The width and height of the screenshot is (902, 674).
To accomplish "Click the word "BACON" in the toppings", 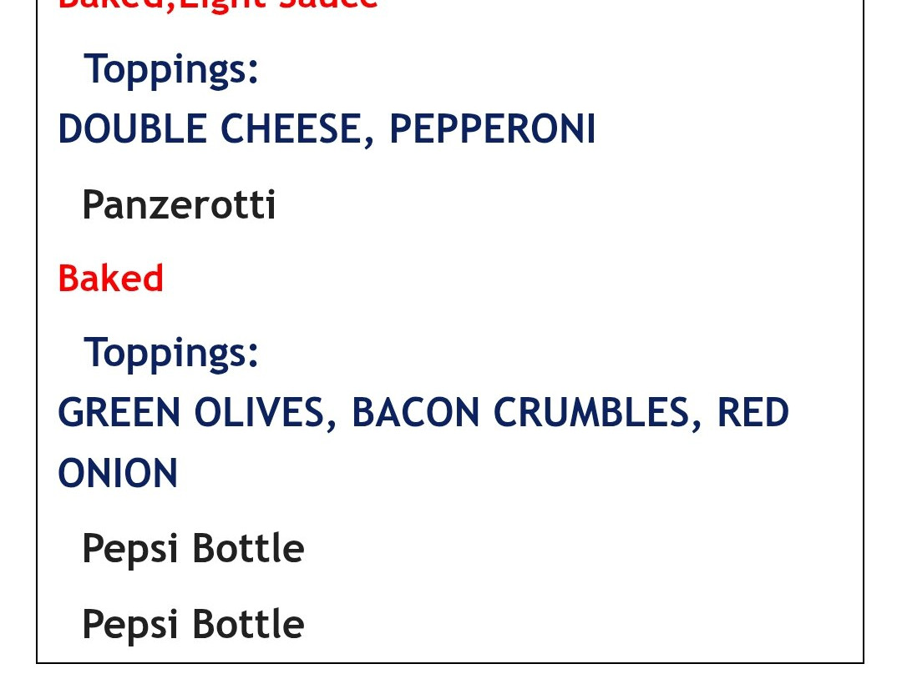I will (x=415, y=413).
